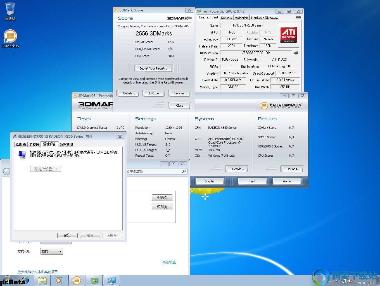Image resolution: width=380 pixels, height=286 pixels.
Task: Click To Excel button
Action: coord(154,93)
